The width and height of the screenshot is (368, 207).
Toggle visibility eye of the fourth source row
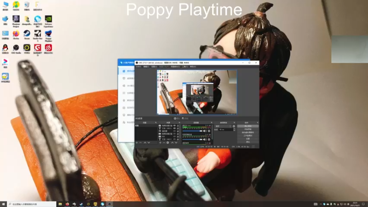coord(174,134)
